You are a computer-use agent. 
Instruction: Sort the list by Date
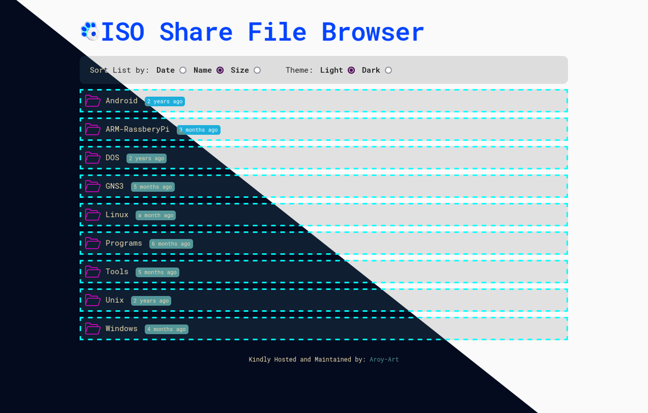pos(183,70)
